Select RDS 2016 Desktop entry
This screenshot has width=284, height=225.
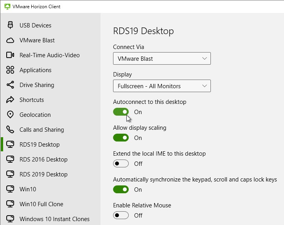(x=50, y=159)
